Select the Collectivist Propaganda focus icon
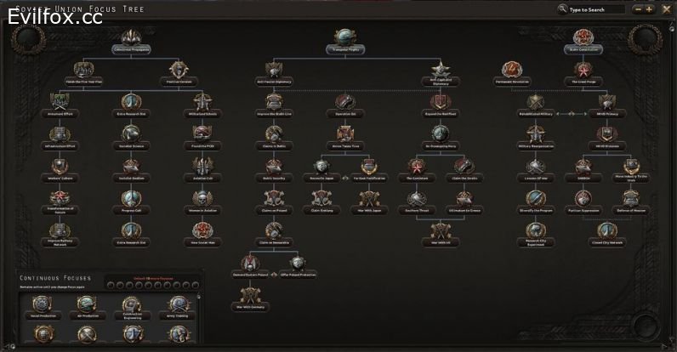 point(131,38)
